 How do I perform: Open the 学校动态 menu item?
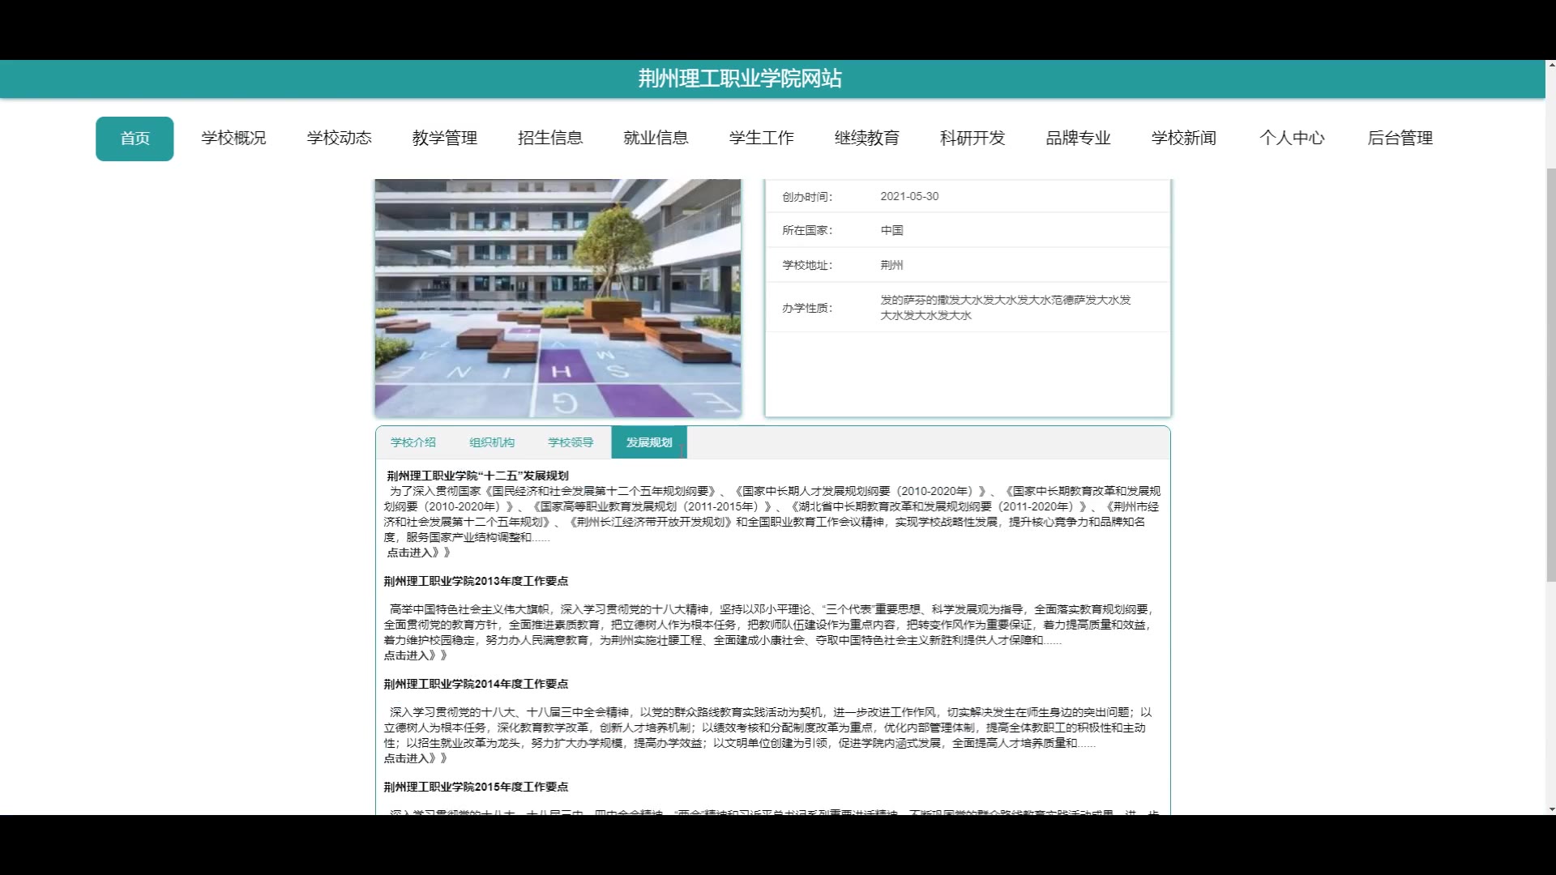coord(339,139)
